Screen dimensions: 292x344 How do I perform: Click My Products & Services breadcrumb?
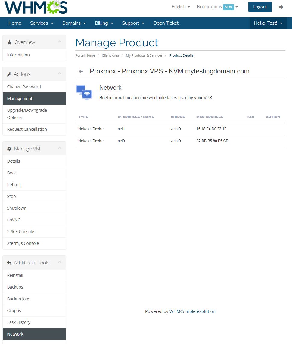click(x=144, y=55)
